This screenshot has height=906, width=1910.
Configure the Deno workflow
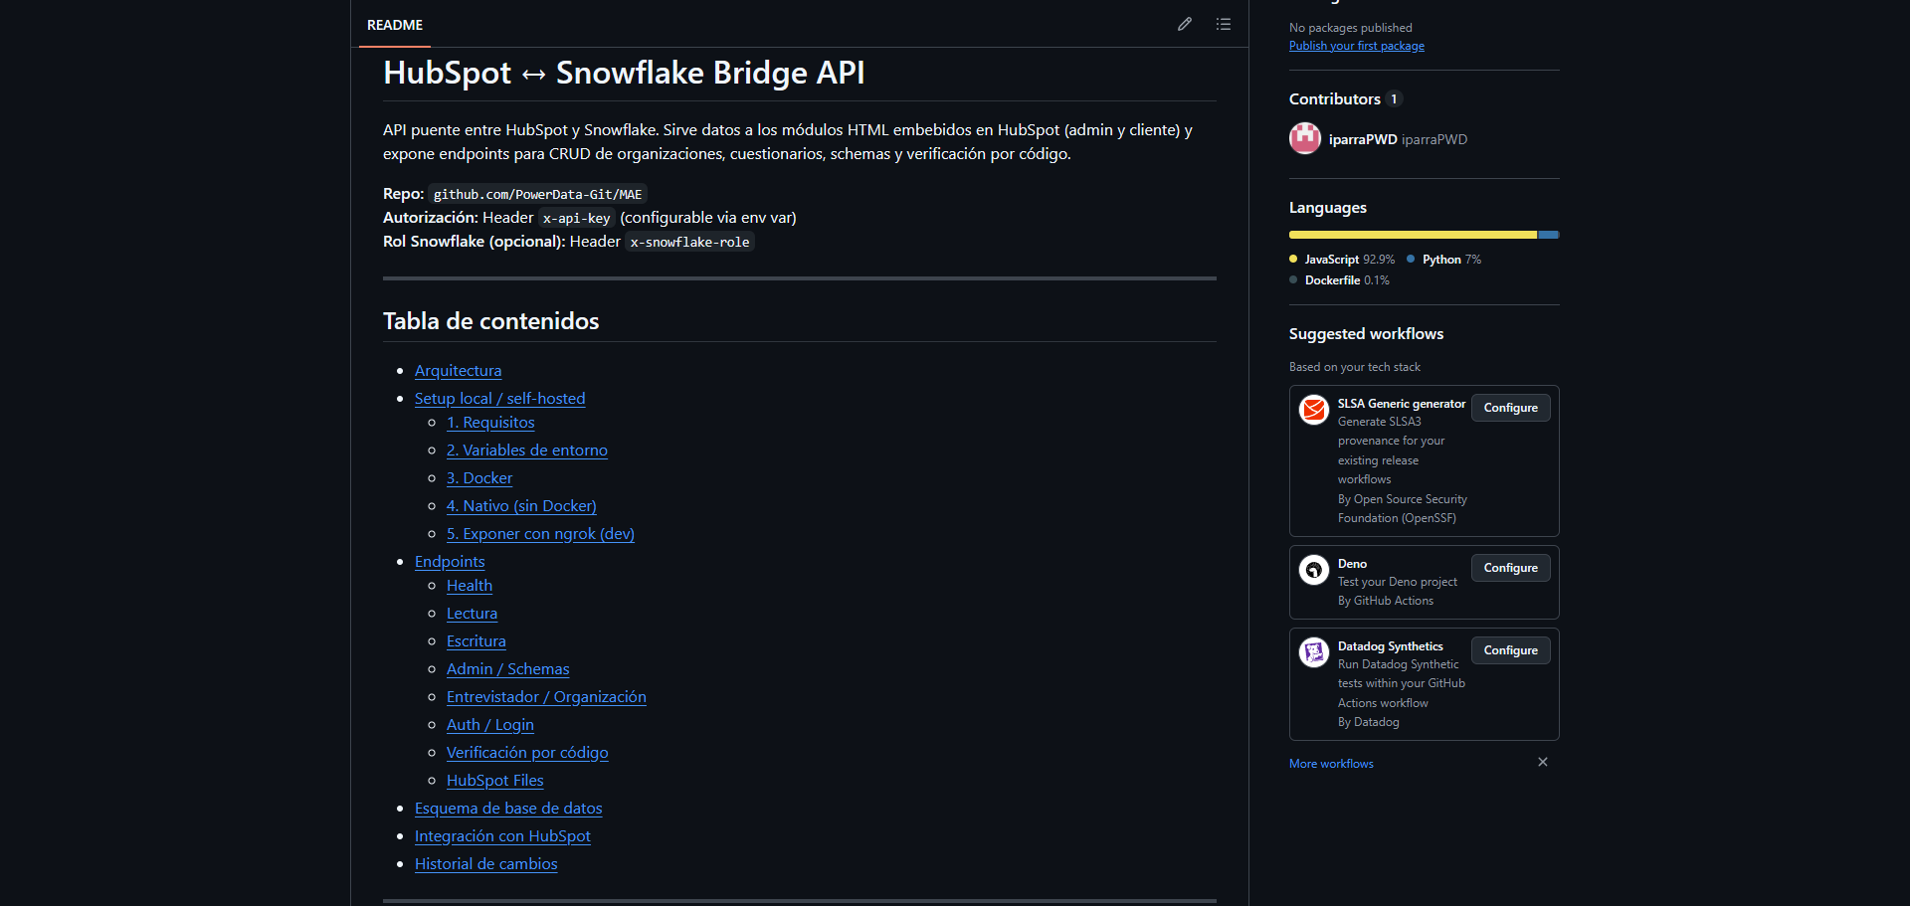(1510, 568)
